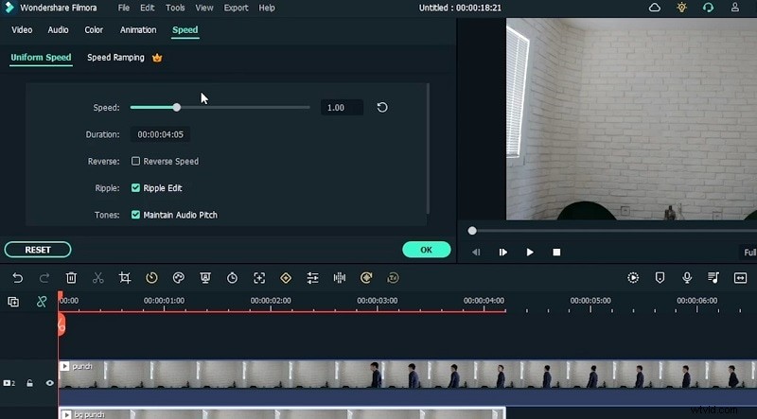757x419 pixels.
Task: Check the Reverse Speed checkbox
Action: (135, 161)
